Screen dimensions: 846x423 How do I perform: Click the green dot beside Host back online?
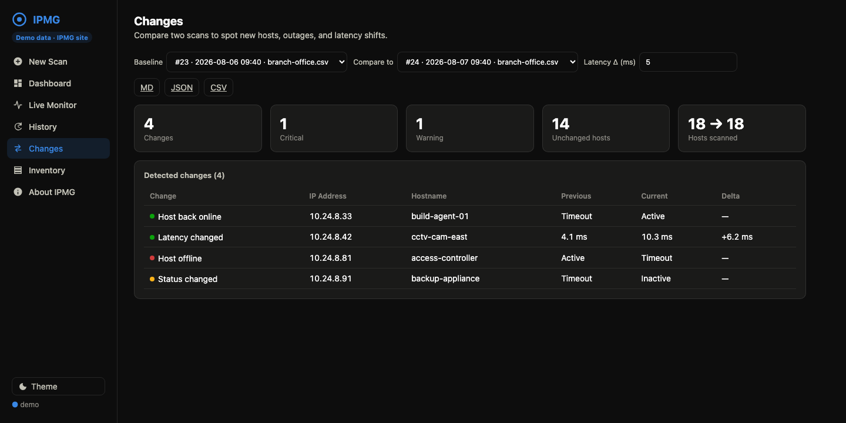point(152,216)
